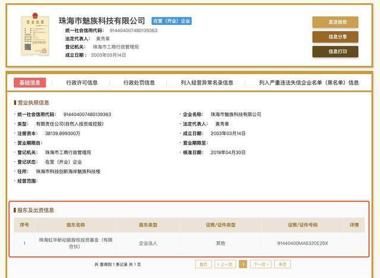The width and height of the screenshot is (380, 278).
Task: Select page 1 in pagination
Action: [243, 264]
